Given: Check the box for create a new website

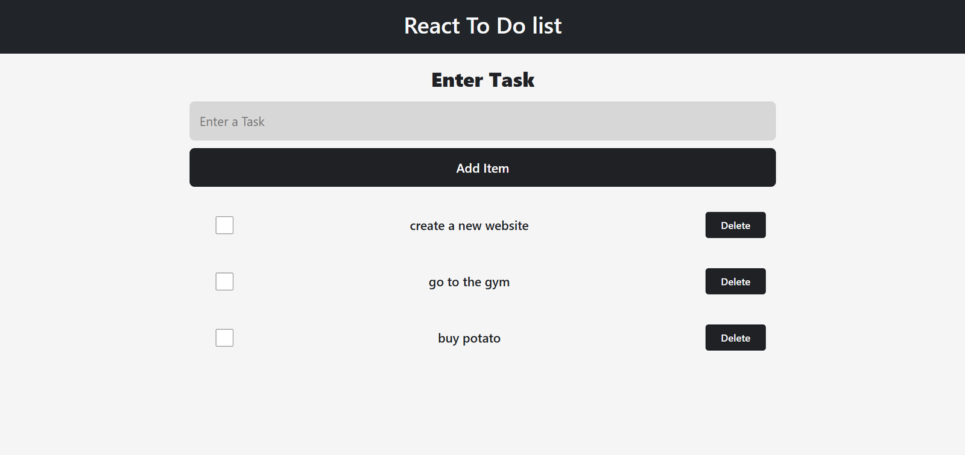Looking at the screenshot, I should tap(224, 225).
